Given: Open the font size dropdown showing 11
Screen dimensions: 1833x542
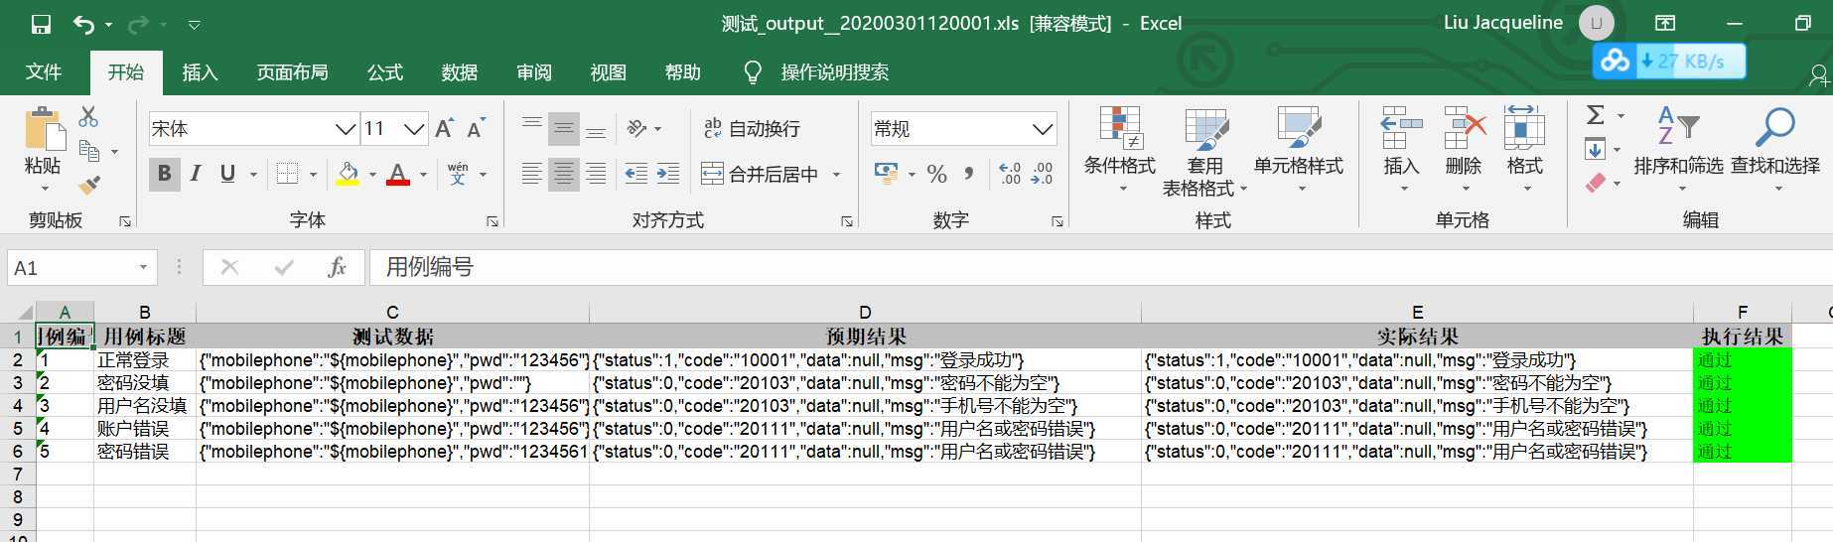Looking at the screenshot, I should tap(414, 129).
